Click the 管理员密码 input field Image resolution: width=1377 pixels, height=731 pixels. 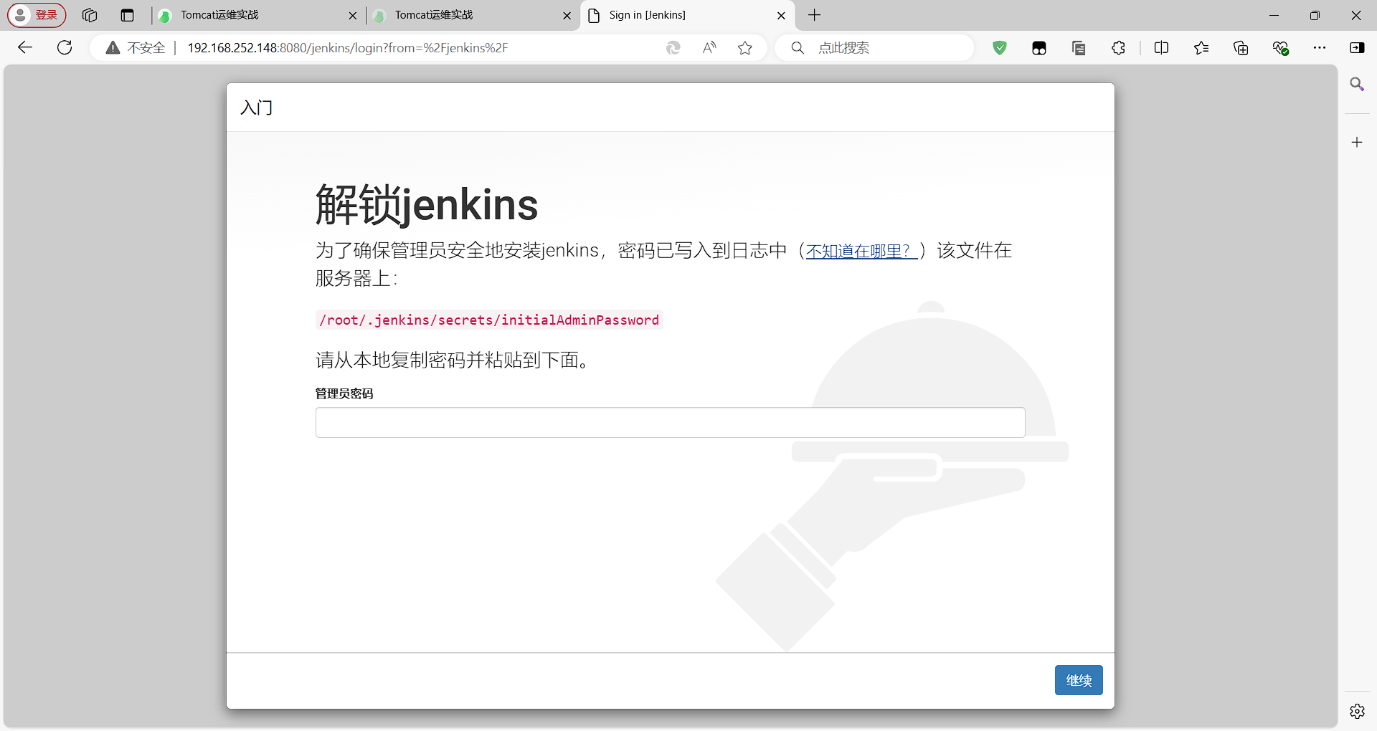point(670,423)
